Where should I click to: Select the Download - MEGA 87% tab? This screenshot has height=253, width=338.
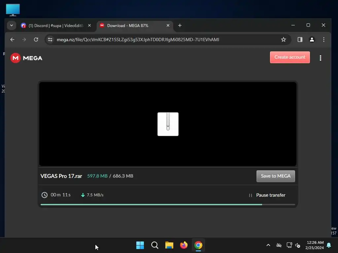[x=135, y=26]
